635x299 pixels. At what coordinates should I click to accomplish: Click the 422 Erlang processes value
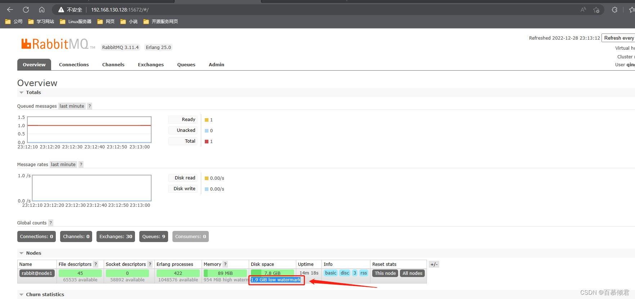coord(178,273)
